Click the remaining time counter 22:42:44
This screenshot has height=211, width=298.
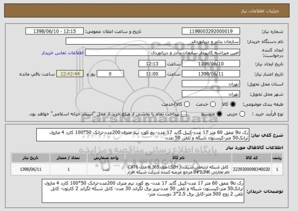70,74
